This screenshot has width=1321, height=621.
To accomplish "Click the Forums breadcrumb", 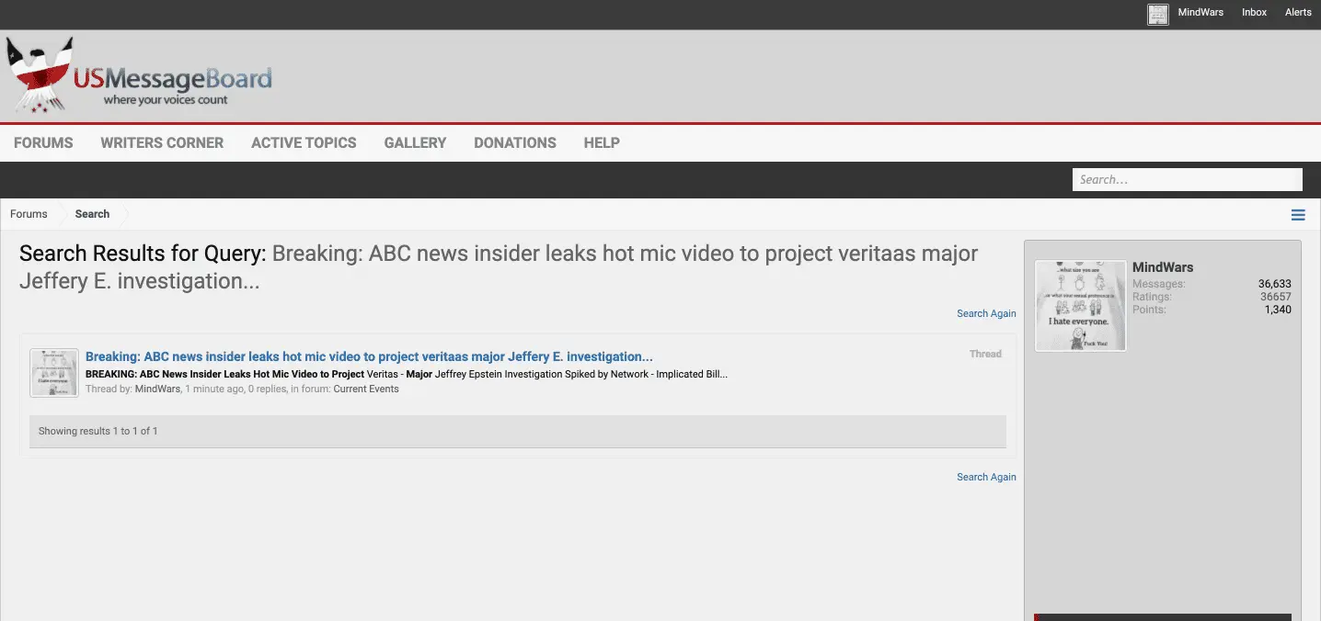I will [x=29, y=214].
